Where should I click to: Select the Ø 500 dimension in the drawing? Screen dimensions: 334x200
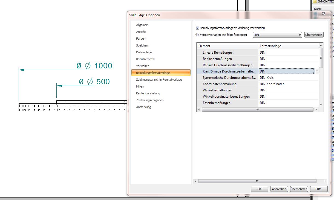pyautogui.click(x=94, y=82)
